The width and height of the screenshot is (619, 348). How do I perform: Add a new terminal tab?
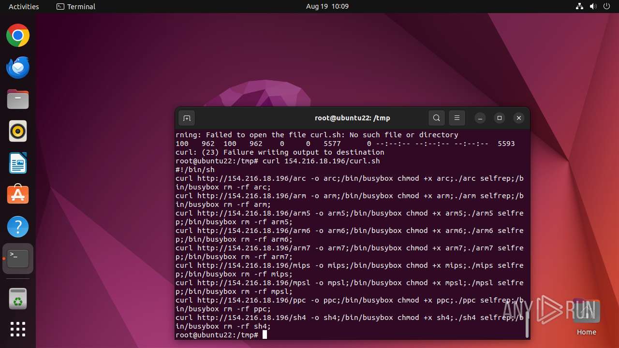pos(187,118)
